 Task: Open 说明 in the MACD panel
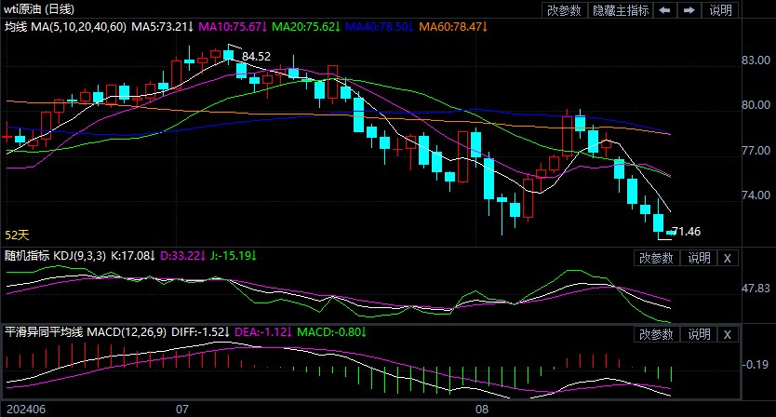pos(700,334)
